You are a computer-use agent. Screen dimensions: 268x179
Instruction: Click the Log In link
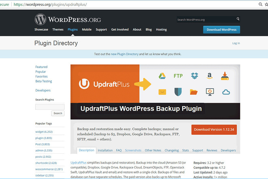click(236, 43)
